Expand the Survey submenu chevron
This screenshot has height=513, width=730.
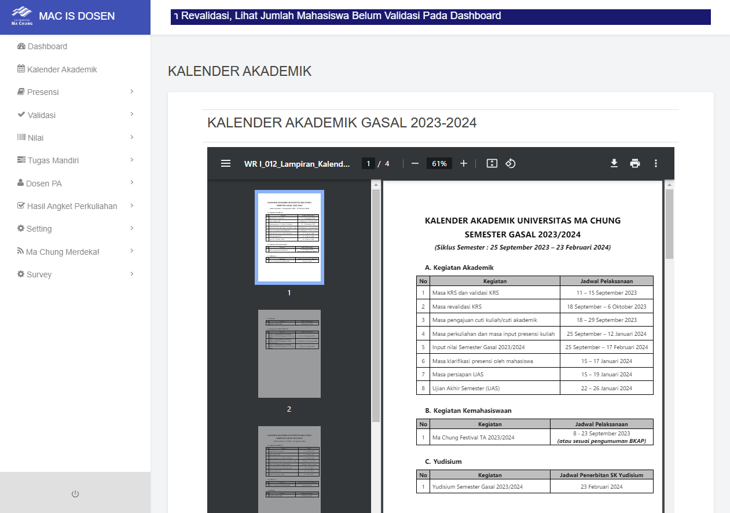pos(132,274)
